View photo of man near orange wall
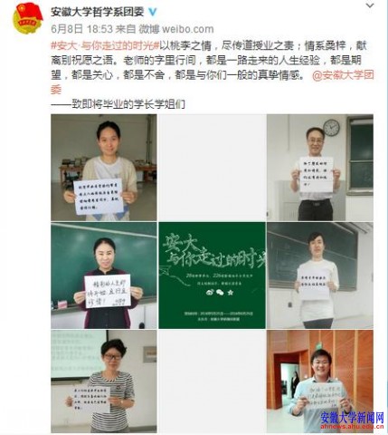The image size is (388, 435). pos(320,382)
